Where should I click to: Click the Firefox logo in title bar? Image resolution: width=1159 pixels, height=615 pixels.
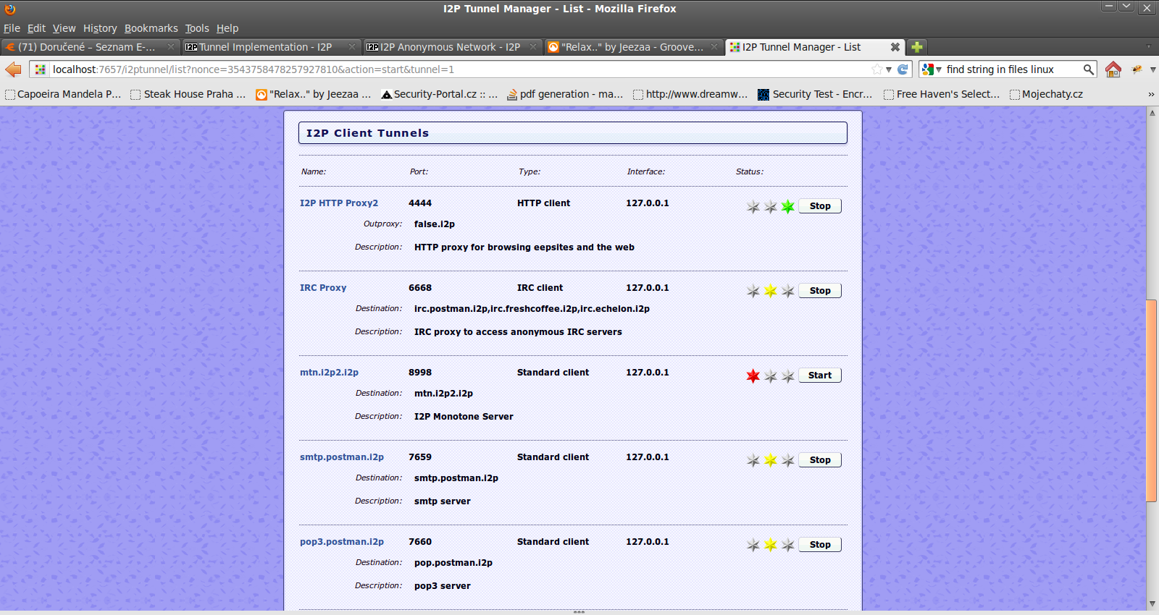[x=10, y=9]
